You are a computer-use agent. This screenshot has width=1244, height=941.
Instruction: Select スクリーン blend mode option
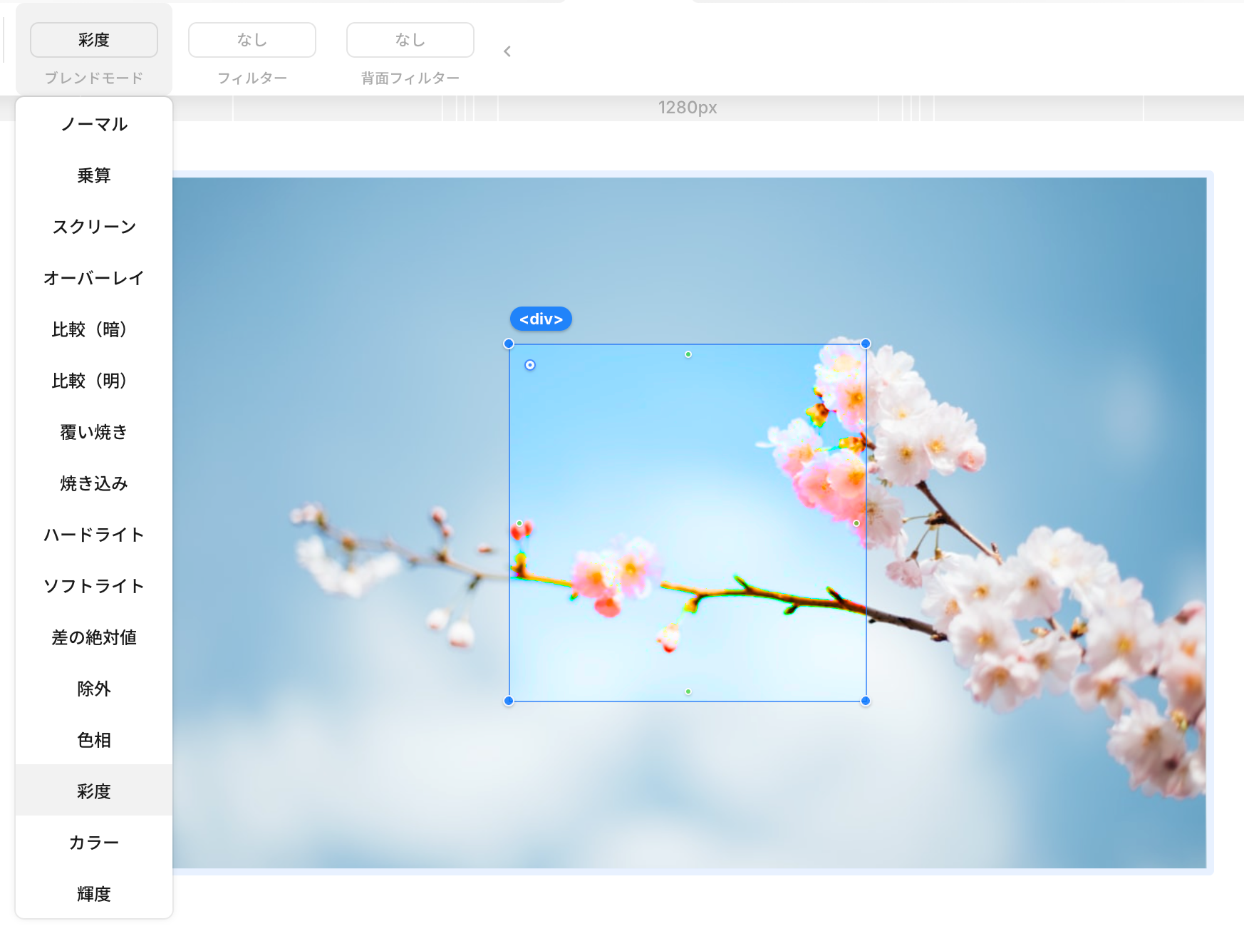94,227
